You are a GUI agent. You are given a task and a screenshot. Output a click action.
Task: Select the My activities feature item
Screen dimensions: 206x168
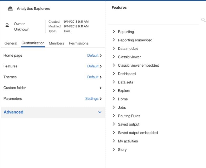click(128, 141)
